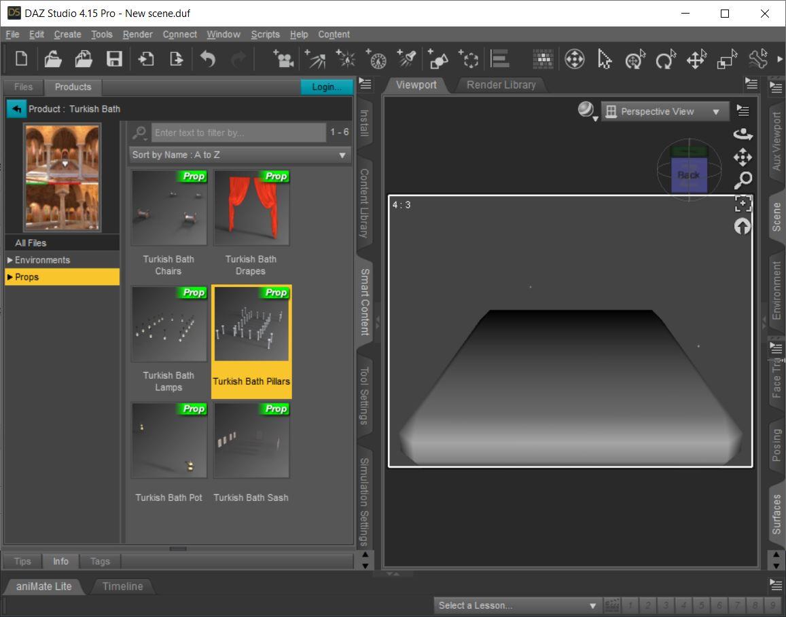Select the Turkish Bath Sash prop thumbnail
Viewport: 786px width, 617px height.
point(251,441)
